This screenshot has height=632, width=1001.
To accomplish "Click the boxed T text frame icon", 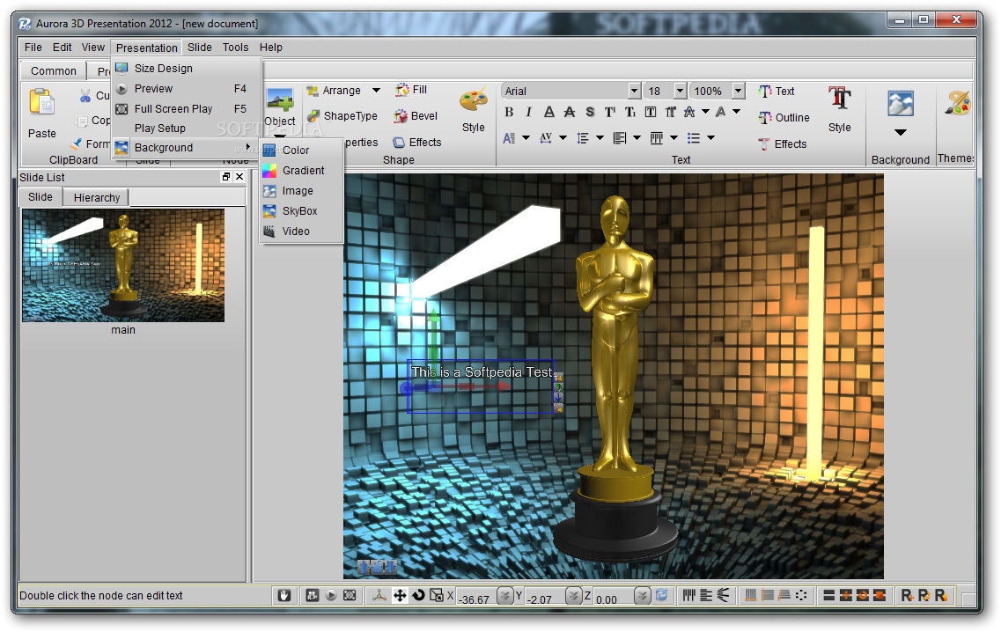I will [651, 113].
